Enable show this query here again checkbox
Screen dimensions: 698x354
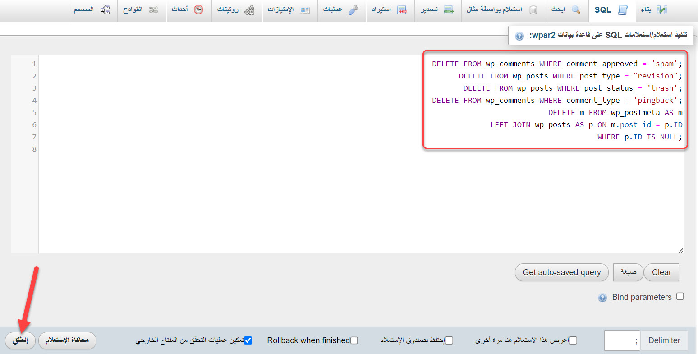[573, 340]
